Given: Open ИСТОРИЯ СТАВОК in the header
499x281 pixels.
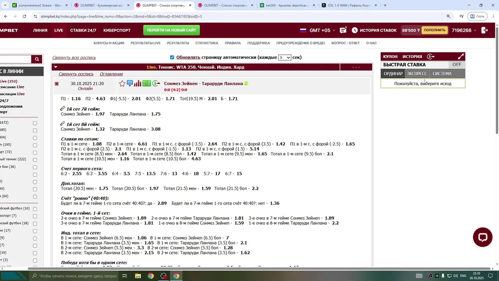Looking at the screenshot, I should pos(378,30).
